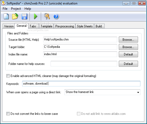Start conversion with the green play icon
This screenshot has width=147, height=124.
[x=36, y=16]
